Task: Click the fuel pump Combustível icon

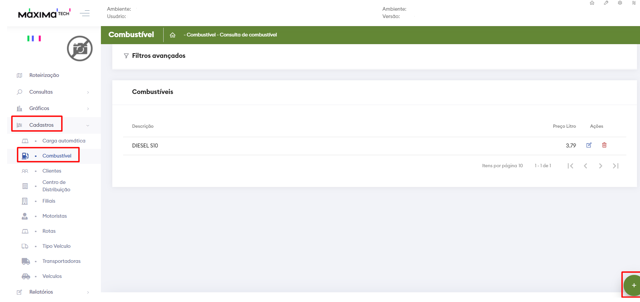Action: pyautogui.click(x=25, y=156)
